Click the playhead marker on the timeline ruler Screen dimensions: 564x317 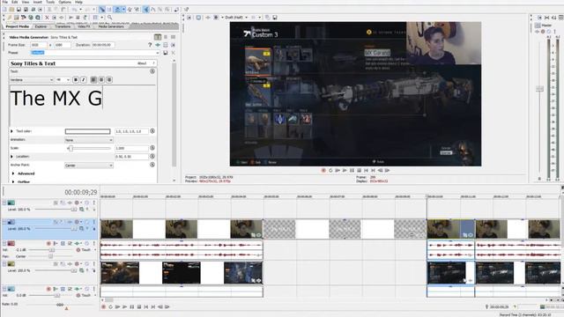(427, 196)
